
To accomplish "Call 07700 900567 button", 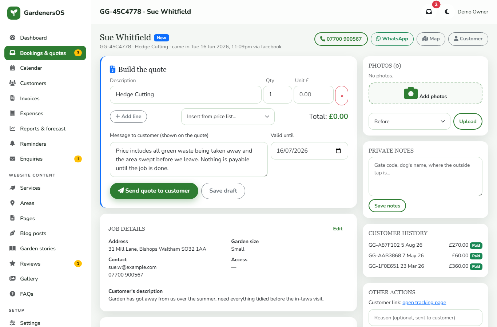I will [341, 39].
